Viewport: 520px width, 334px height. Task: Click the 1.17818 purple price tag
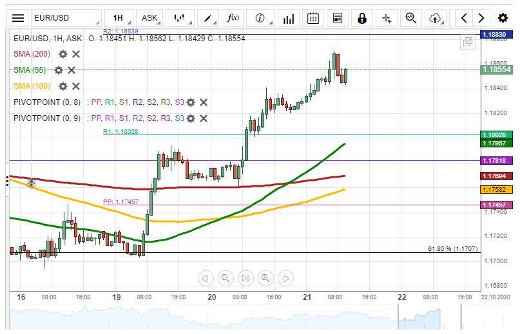(x=496, y=161)
